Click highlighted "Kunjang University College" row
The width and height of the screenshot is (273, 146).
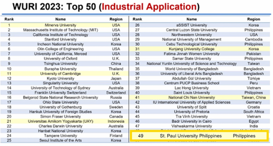(200, 49)
